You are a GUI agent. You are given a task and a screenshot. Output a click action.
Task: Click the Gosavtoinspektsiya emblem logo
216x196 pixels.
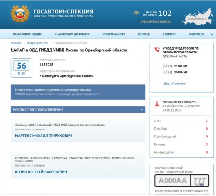(x=20, y=14)
